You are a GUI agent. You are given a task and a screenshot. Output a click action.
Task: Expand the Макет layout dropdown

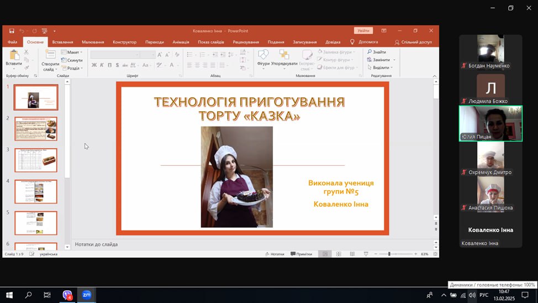coord(72,52)
